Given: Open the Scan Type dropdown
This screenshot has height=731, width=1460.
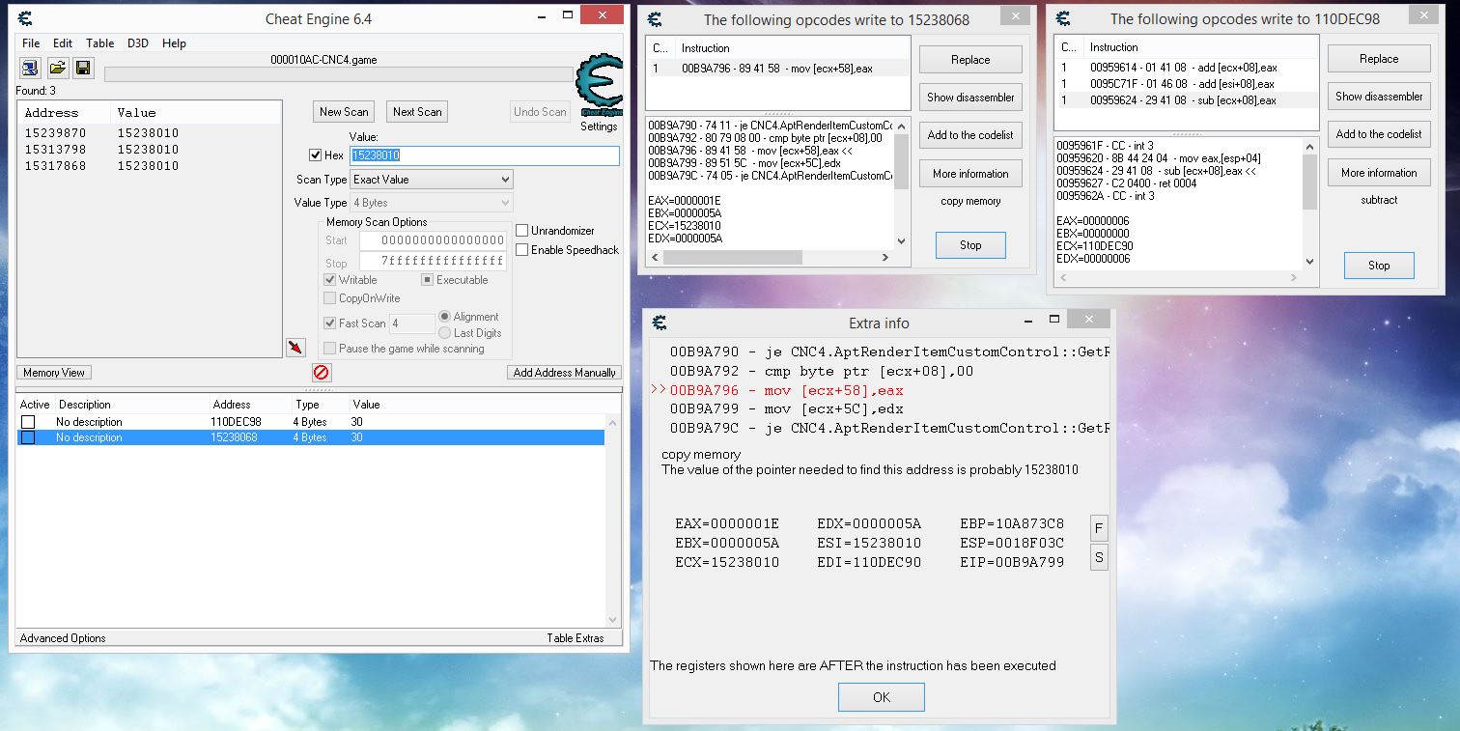Looking at the screenshot, I should pyautogui.click(x=431, y=180).
